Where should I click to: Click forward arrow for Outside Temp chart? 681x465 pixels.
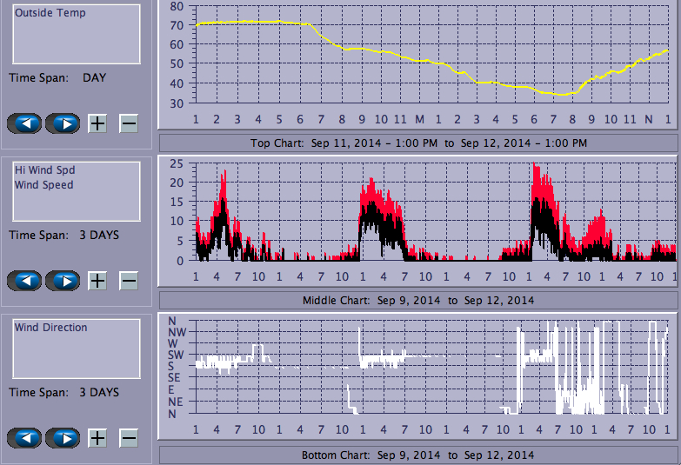tap(63, 123)
